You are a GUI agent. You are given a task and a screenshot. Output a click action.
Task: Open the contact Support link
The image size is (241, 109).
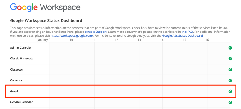pyautogui.click(x=96, y=32)
